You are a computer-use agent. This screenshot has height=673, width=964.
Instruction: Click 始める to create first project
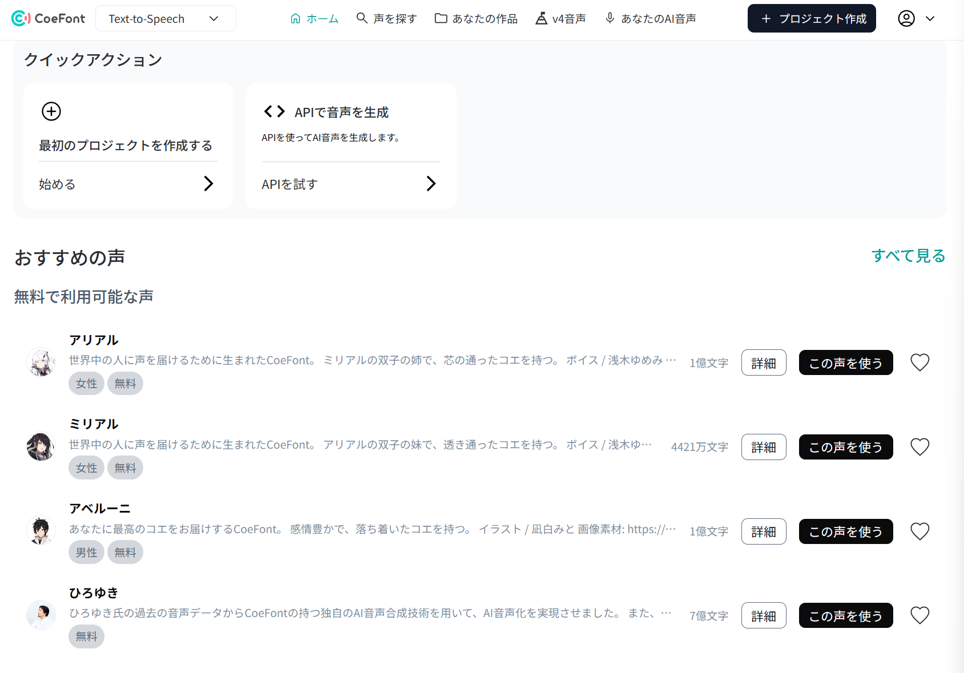click(x=57, y=184)
